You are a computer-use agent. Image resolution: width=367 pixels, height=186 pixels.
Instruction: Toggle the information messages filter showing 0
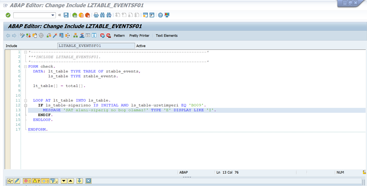45,181
